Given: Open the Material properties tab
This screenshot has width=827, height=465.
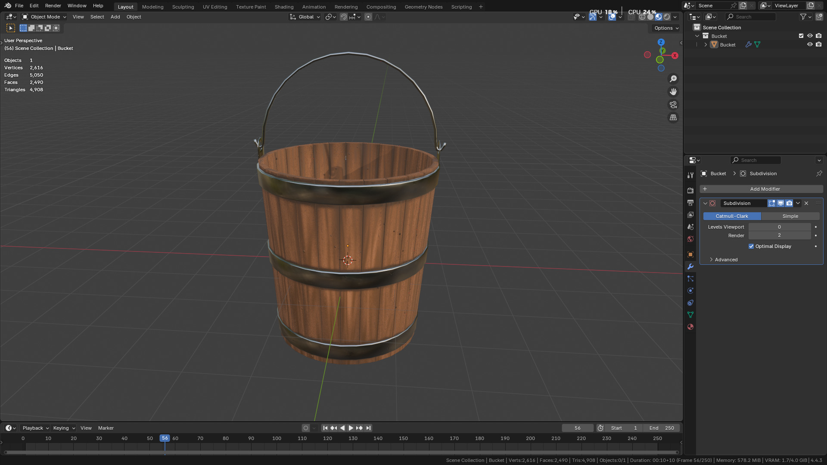Looking at the screenshot, I should [690, 327].
